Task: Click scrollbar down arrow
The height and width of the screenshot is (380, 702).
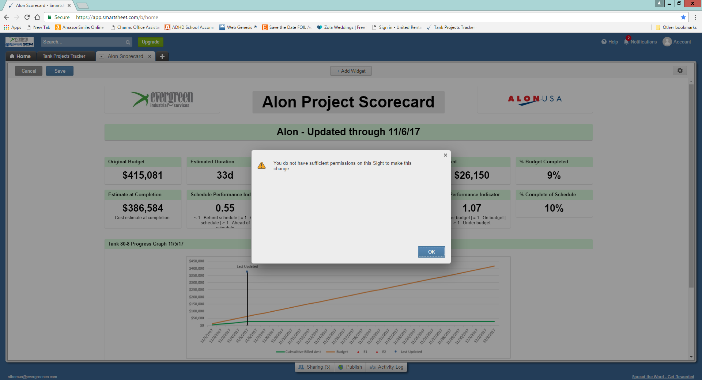Action: (x=691, y=357)
